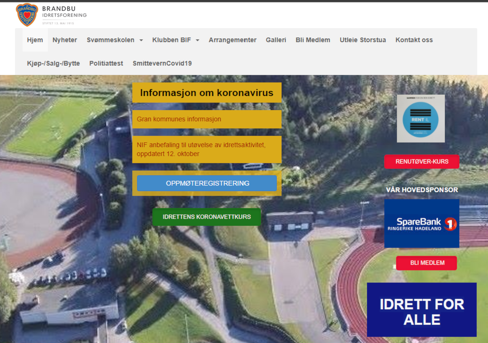The width and height of the screenshot is (488, 343).
Task: Select Galleri in the navigation bar
Action: pyautogui.click(x=276, y=40)
